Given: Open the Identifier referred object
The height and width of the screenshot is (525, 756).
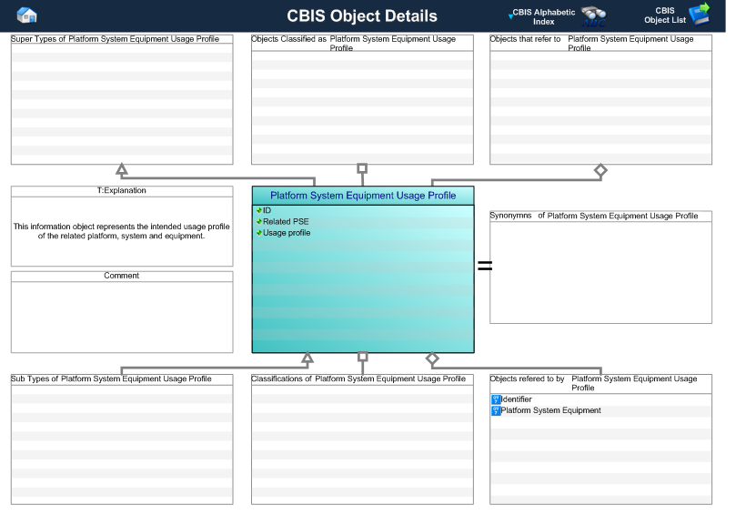Looking at the screenshot, I should (516, 399).
